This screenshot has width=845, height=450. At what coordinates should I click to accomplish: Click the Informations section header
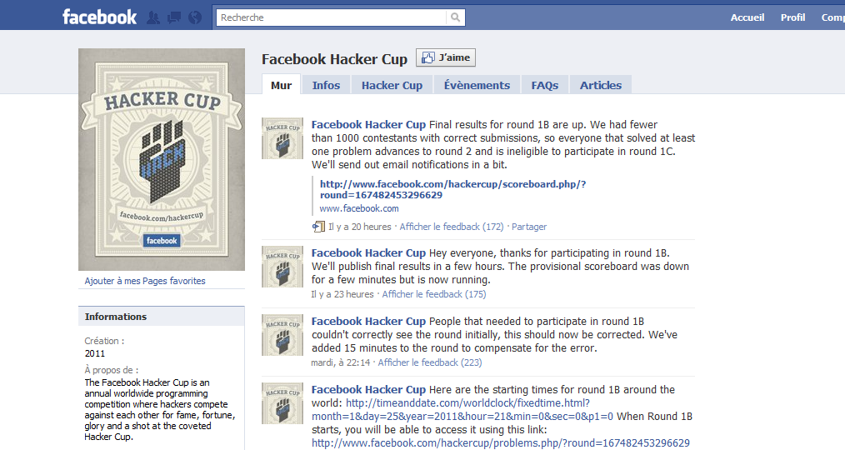161,317
